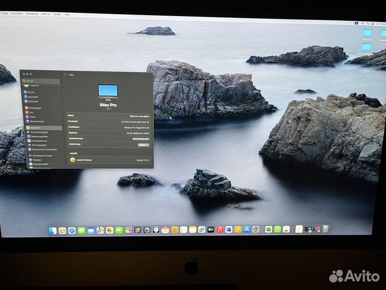Click the iMac Pro image

click(108, 92)
